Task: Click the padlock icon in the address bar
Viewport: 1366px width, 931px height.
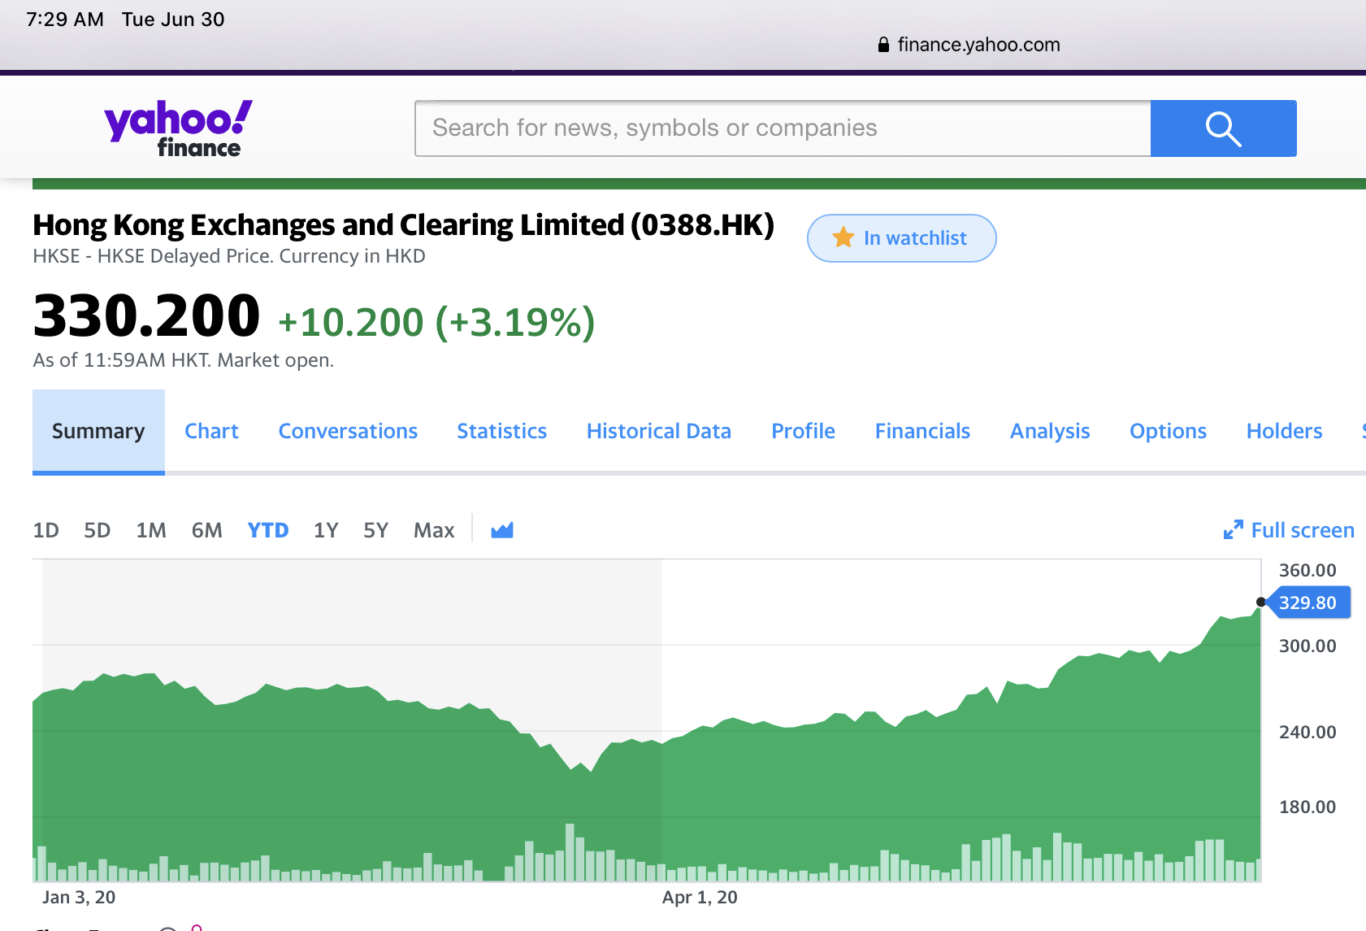Action: coord(883,45)
